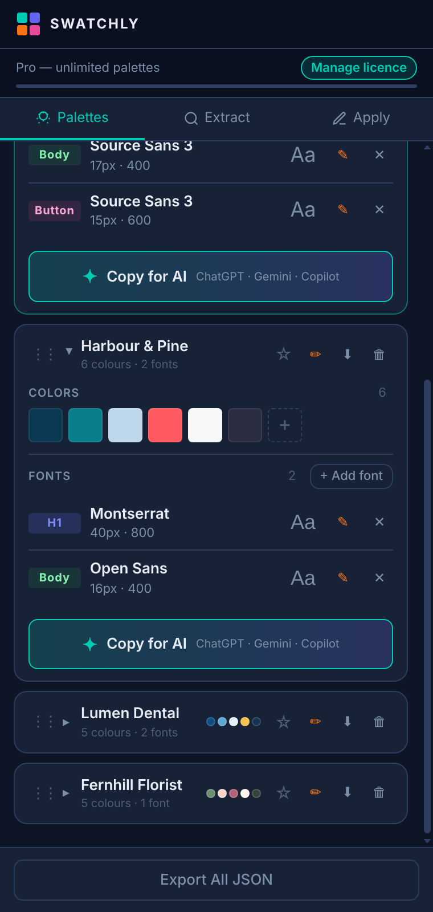Remove the Open Sans font

click(379, 577)
